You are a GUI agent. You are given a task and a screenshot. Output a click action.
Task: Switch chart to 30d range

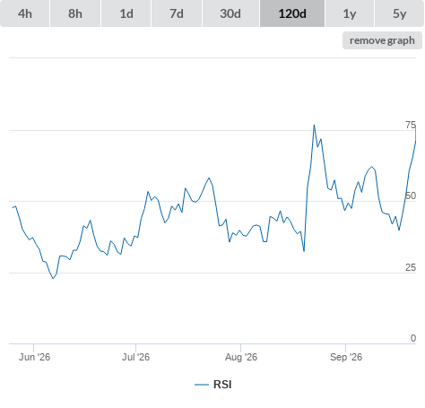tap(230, 13)
